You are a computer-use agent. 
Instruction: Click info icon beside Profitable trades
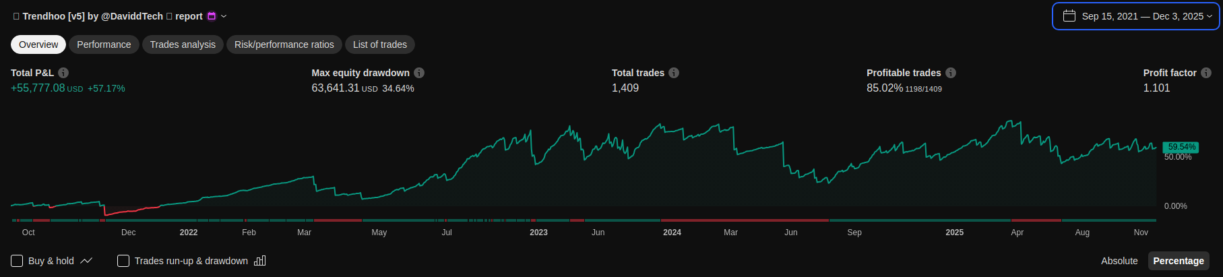tap(951, 73)
